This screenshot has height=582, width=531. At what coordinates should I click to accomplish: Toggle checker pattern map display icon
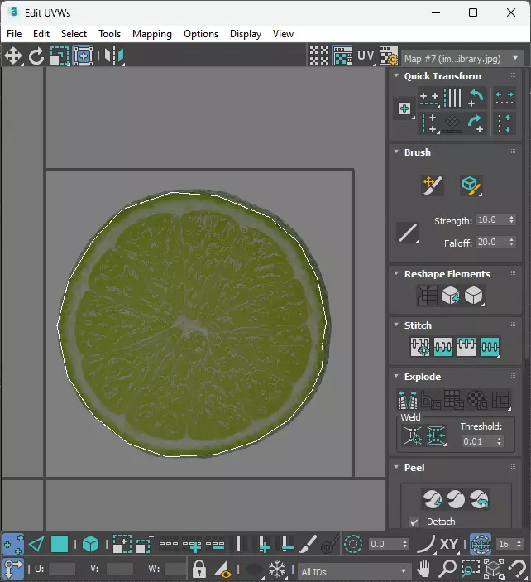[x=342, y=56]
